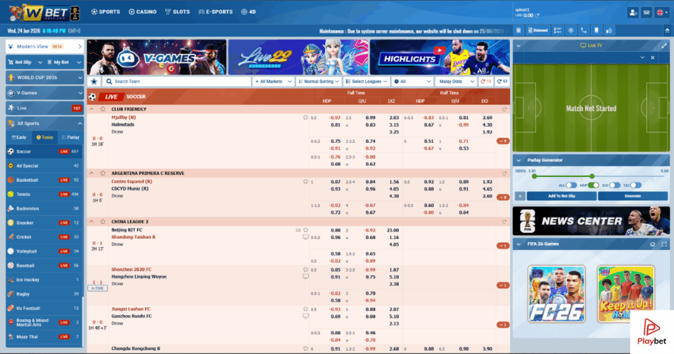
Task: Fullscreen the FIFA 26 Games panel
Action: tap(664, 244)
